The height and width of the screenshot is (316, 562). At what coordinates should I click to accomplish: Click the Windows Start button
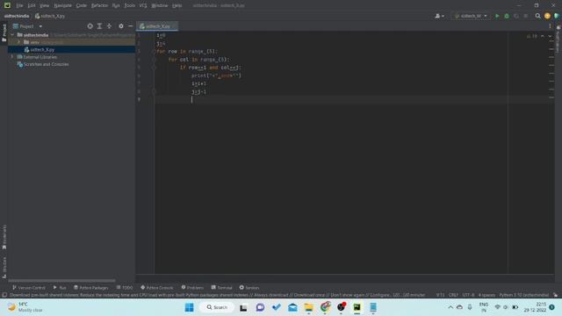[190, 307]
